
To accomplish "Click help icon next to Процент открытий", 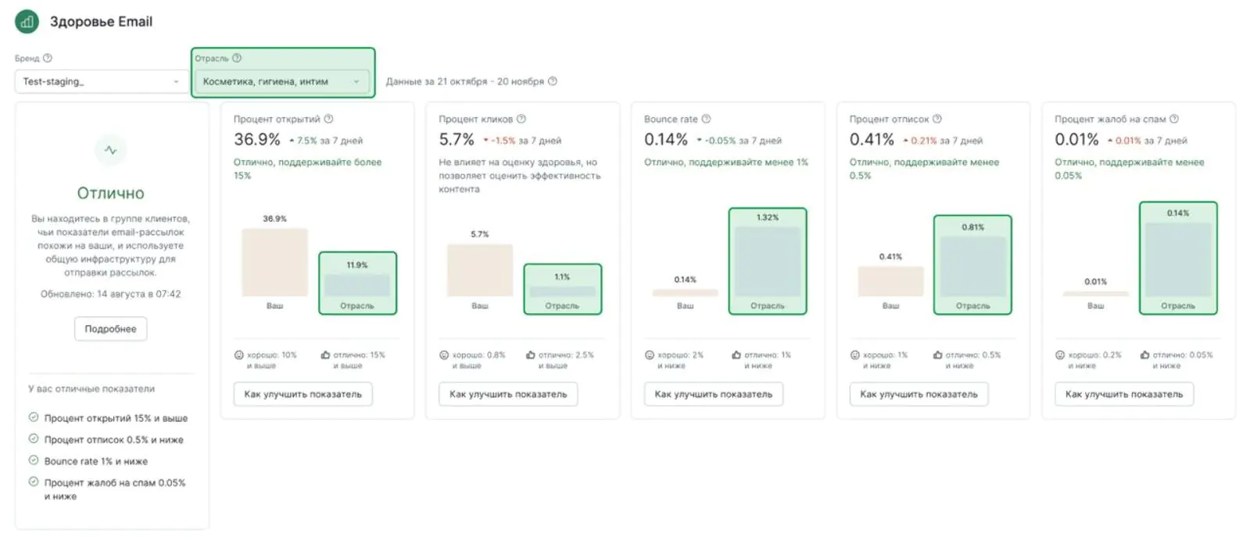I will click(328, 119).
